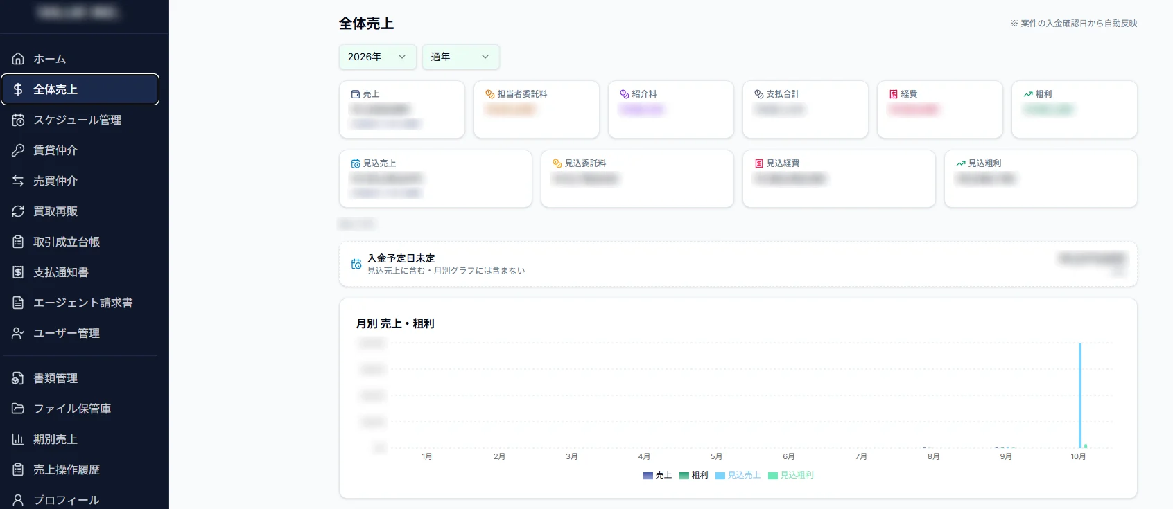
Task: Click the 見込委託料 card
Action: pos(637,179)
